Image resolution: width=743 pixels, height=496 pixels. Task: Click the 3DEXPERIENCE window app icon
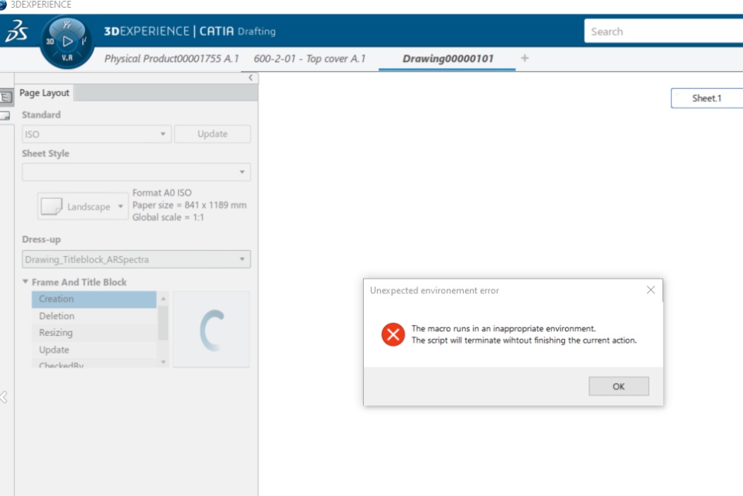(3, 5)
